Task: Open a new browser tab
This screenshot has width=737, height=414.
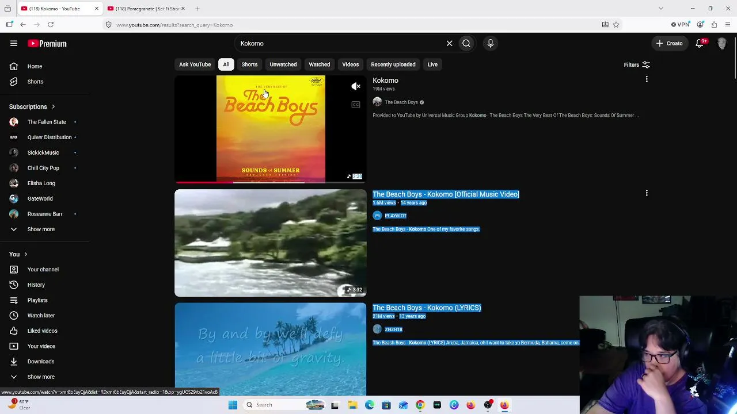Action: click(x=197, y=9)
